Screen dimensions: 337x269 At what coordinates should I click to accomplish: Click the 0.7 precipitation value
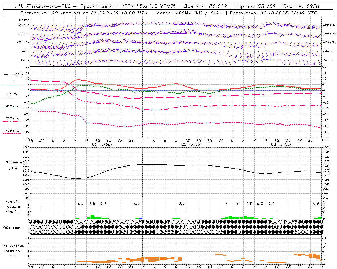(103, 204)
